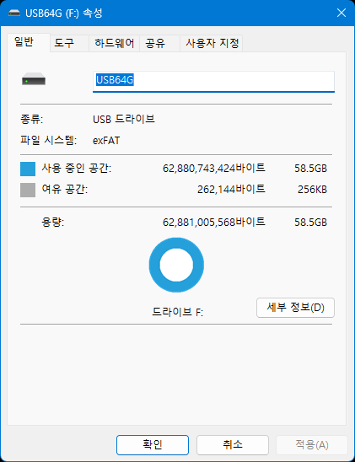Open the 사용자 지정 tab

tap(212, 43)
